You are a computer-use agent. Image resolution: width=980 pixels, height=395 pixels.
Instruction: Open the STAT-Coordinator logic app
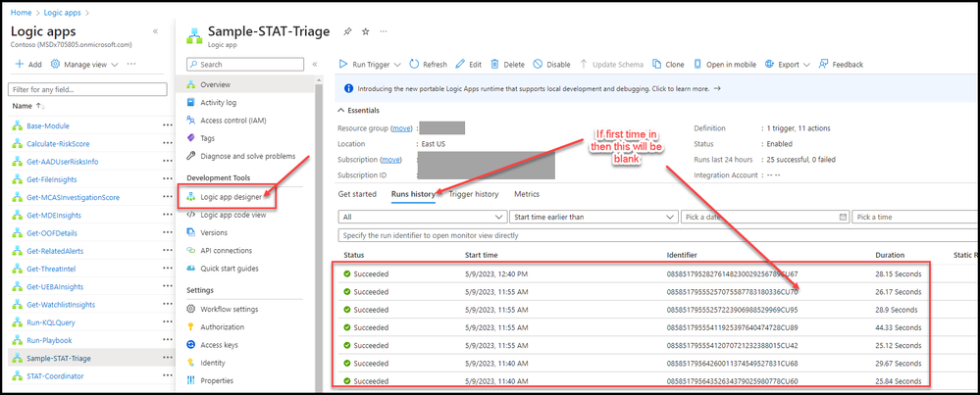point(55,376)
